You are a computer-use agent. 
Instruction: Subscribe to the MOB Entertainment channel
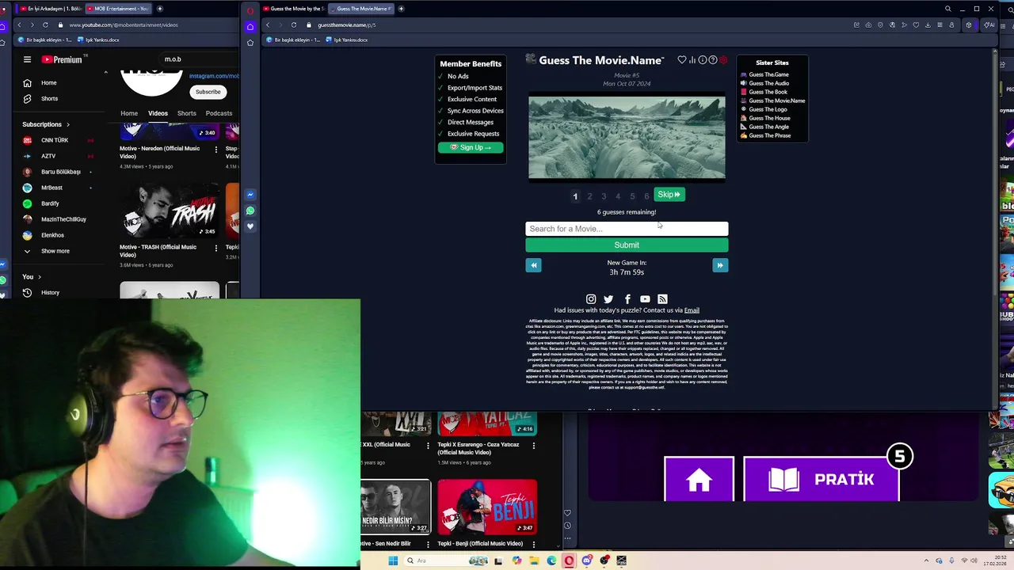point(208,92)
